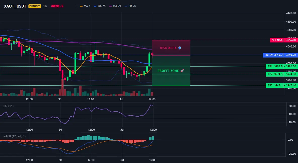This screenshot has height=163, width=298.
Task: Click the FUTURES badge
Action: pos(34,6)
